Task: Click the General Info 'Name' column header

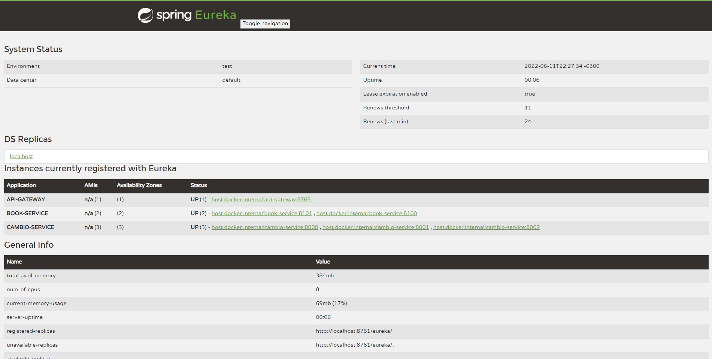Action: tap(14, 262)
